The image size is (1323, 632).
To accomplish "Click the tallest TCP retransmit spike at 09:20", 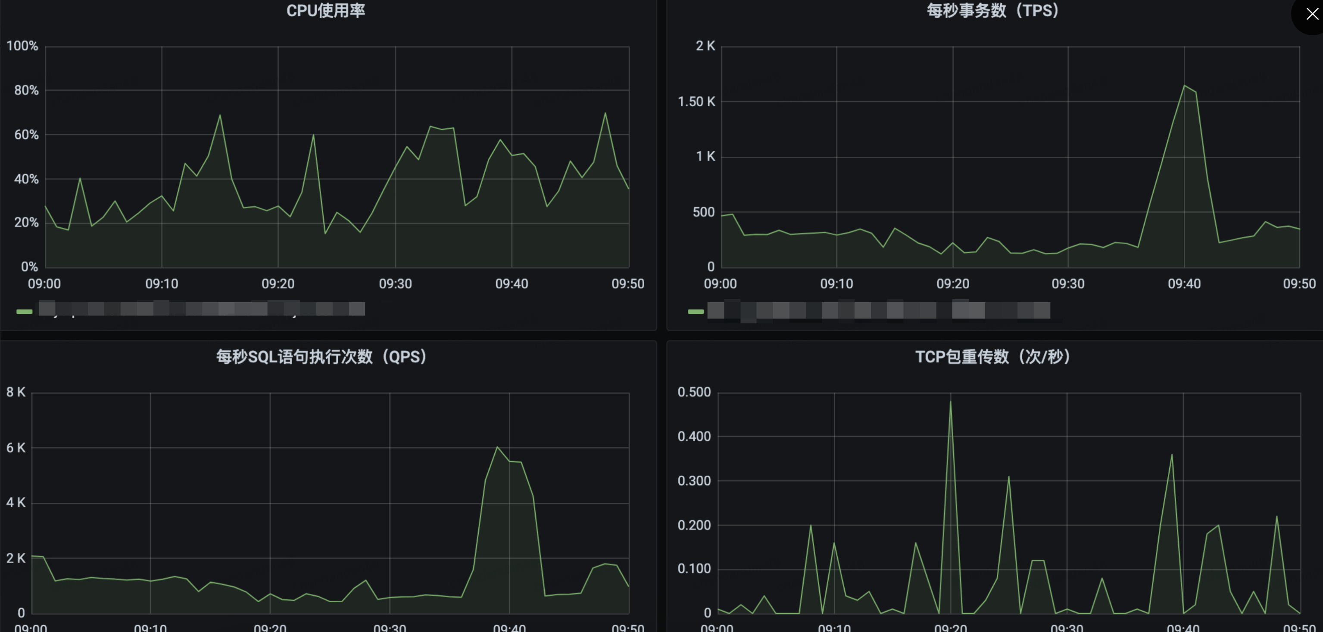I will 950,402.
